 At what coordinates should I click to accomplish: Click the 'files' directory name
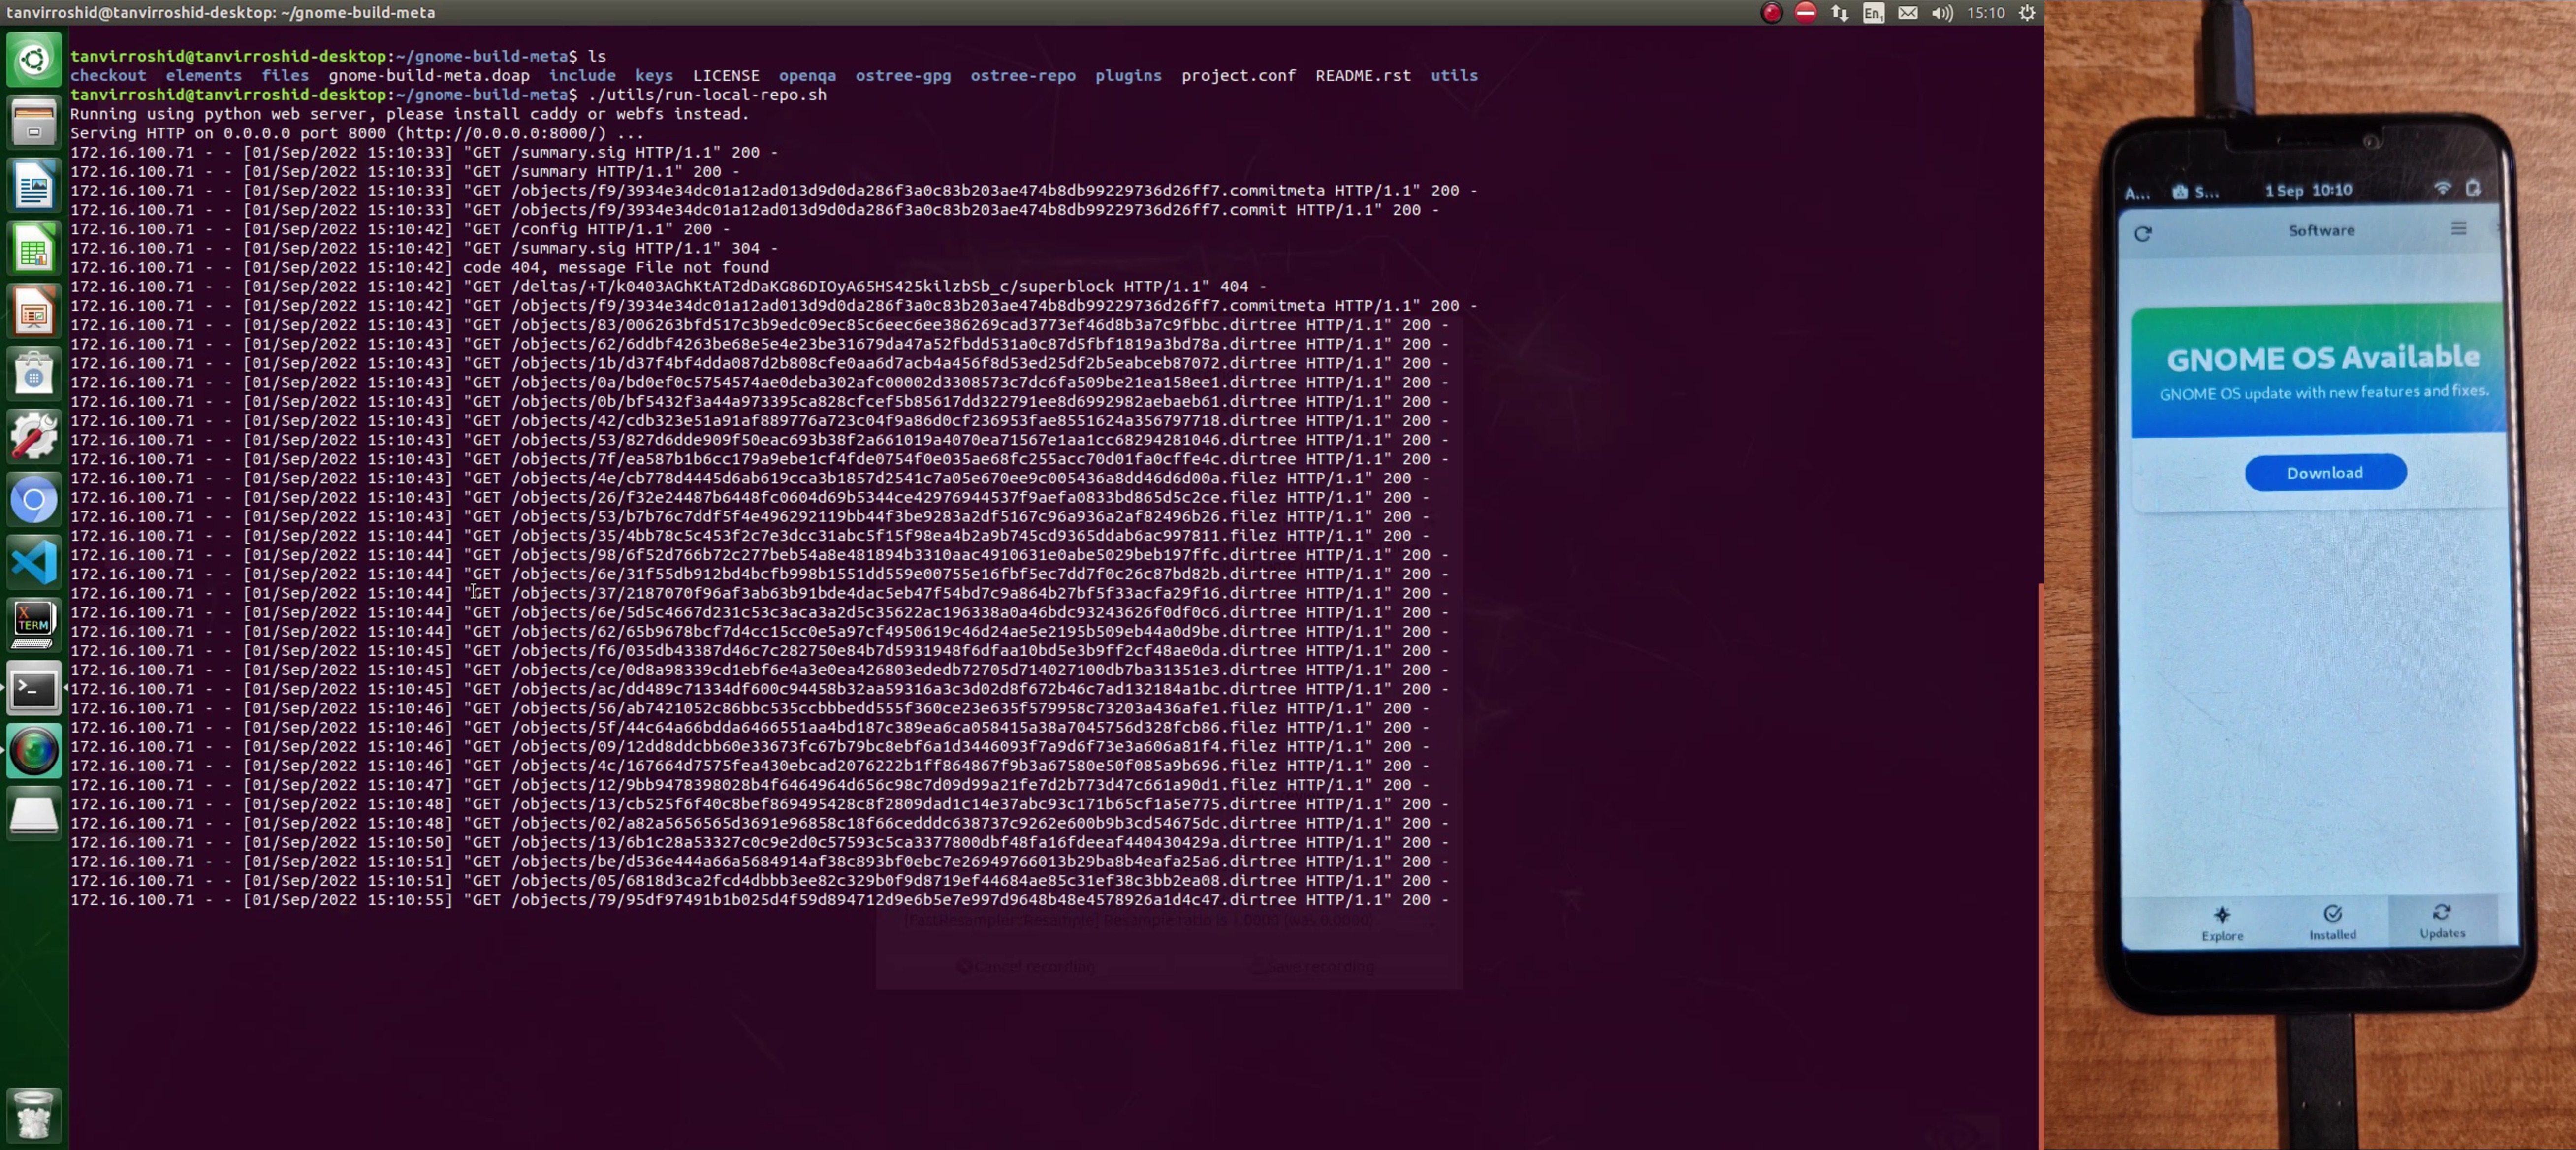coord(285,76)
